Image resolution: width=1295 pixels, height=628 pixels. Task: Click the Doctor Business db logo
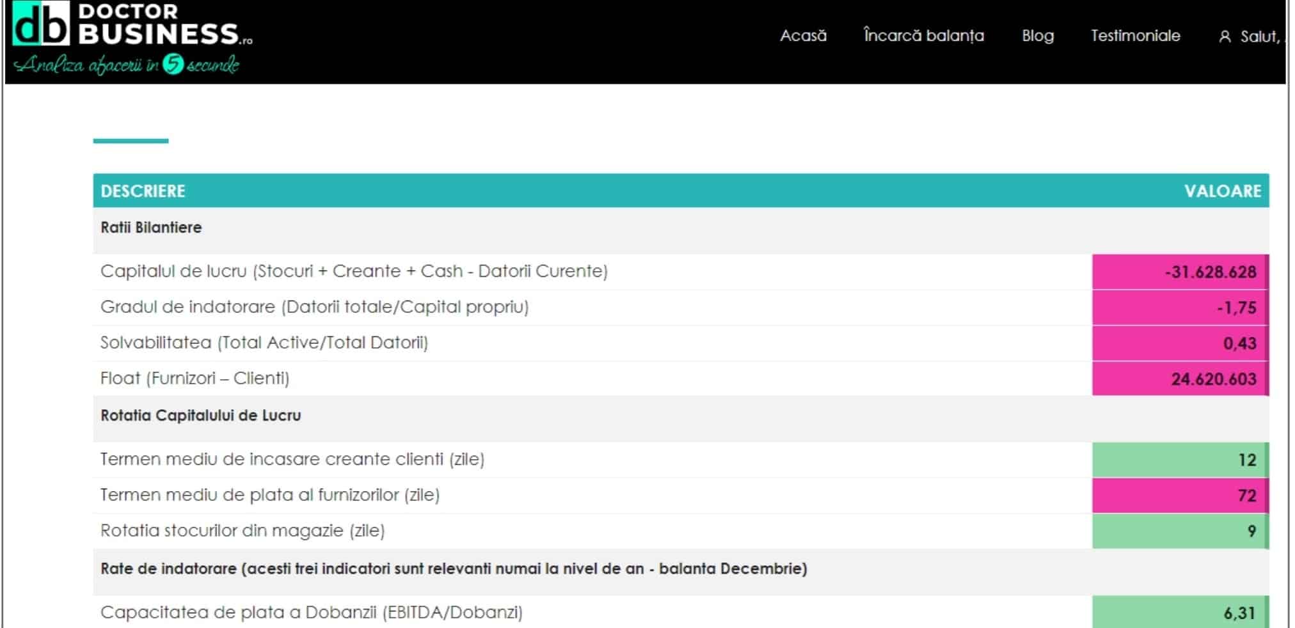(x=41, y=24)
